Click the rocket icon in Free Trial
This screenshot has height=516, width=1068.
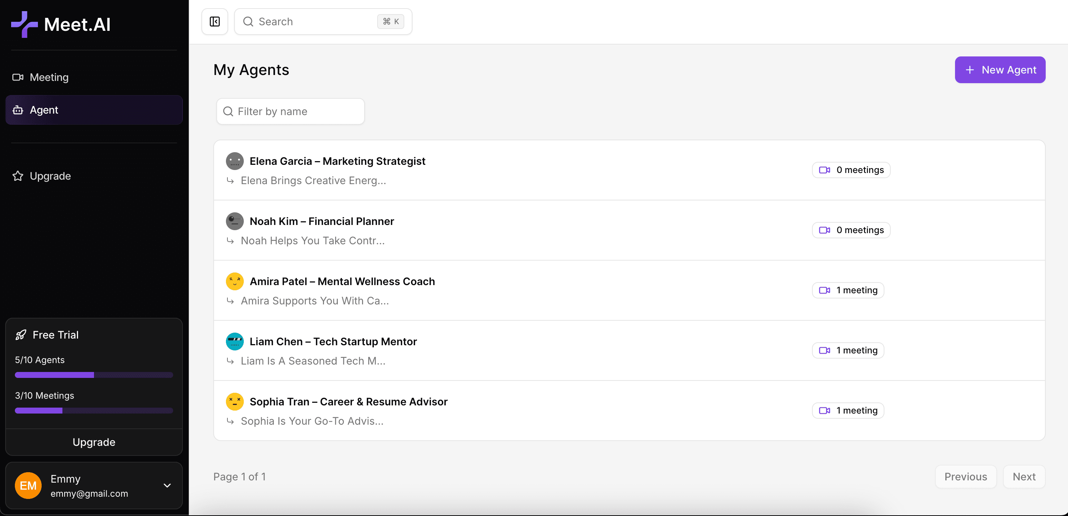(21, 334)
